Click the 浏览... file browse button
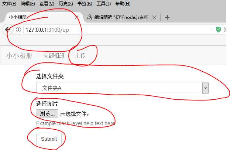 [47, 113]
